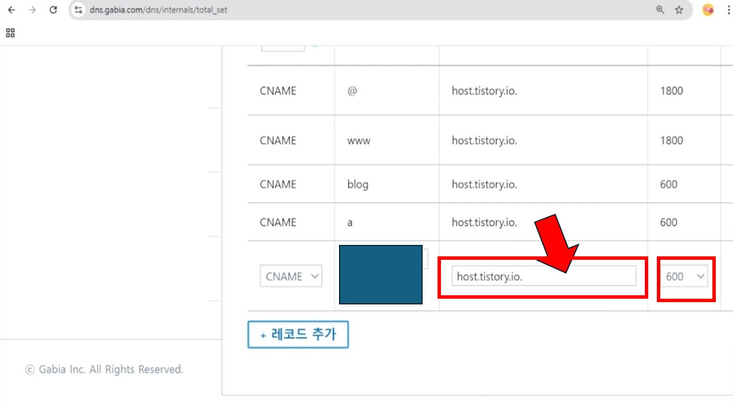Click the browser forward arrow
This screenshot has height=412, width=733.
32,10
